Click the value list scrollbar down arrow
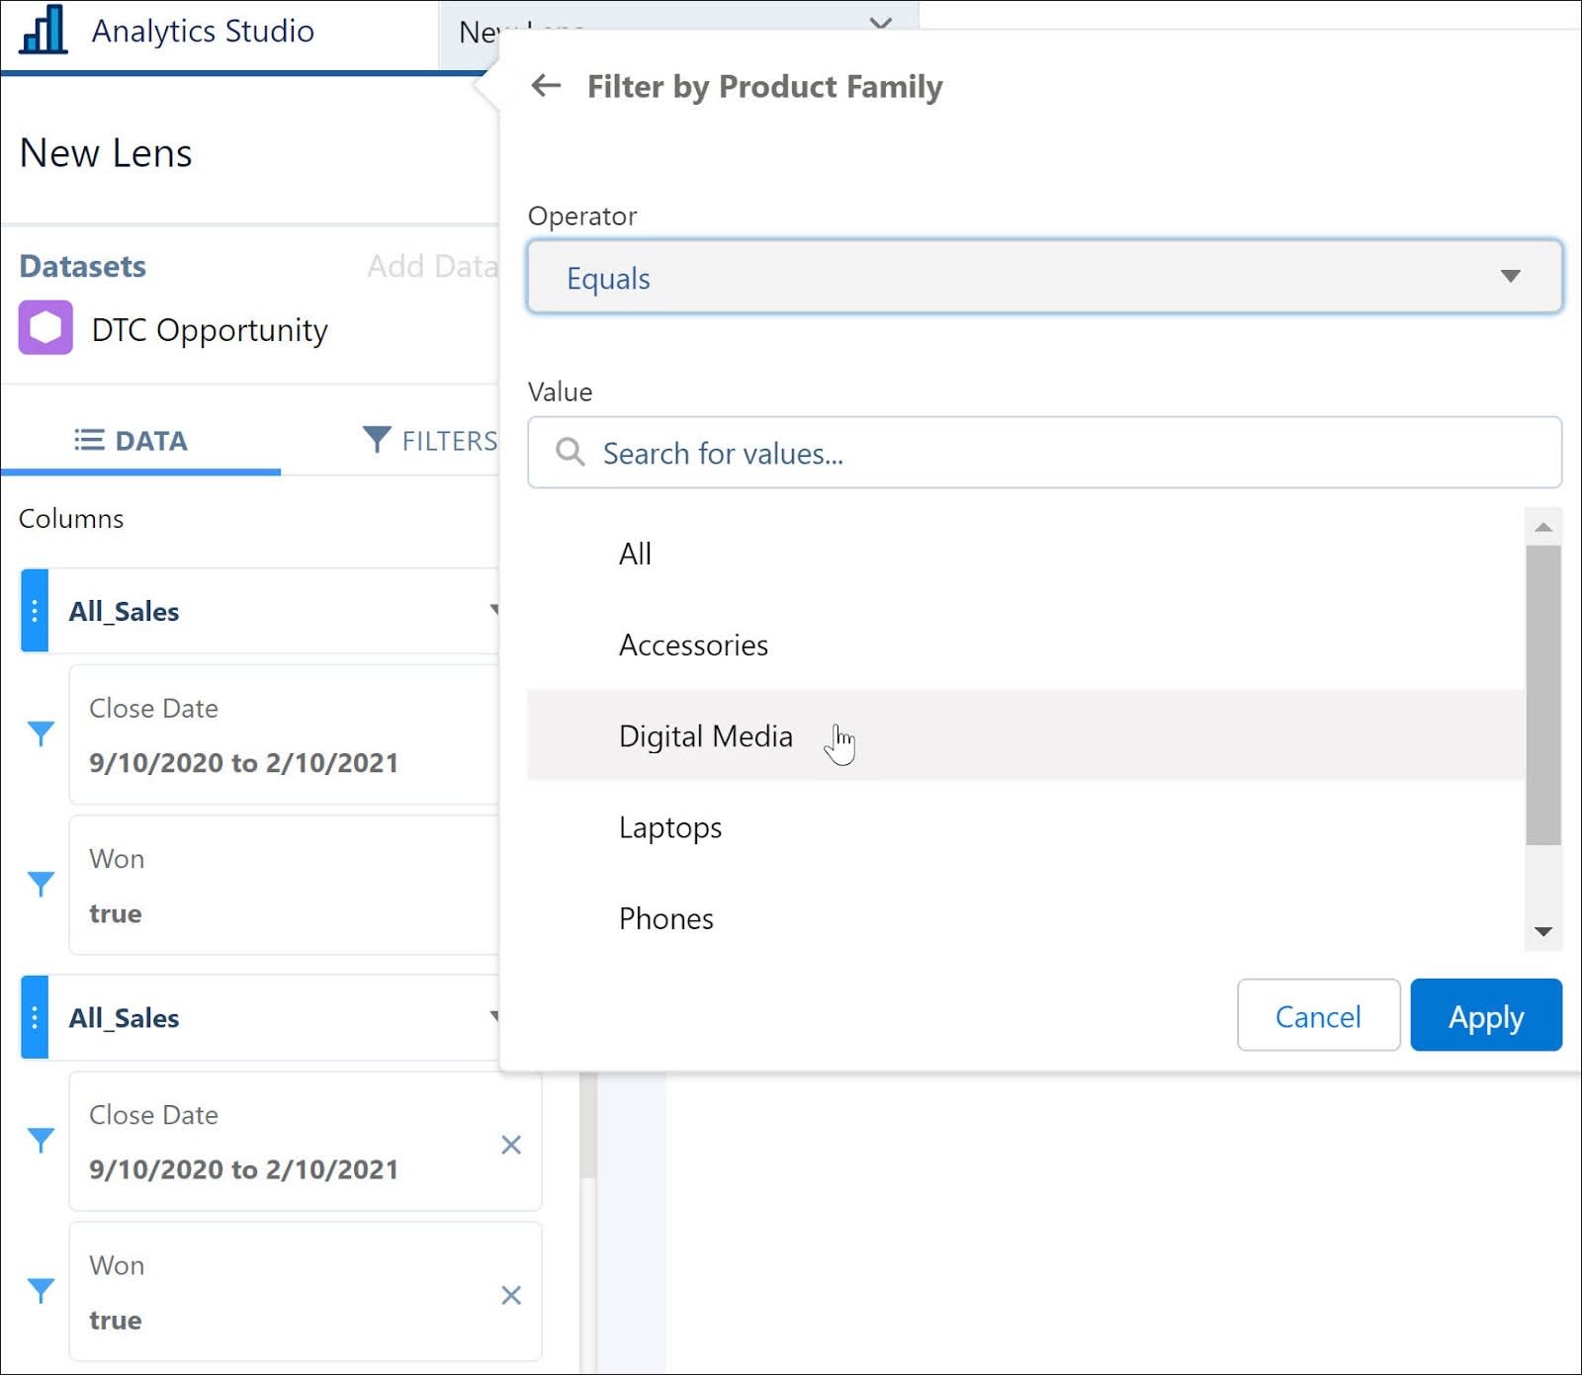Viewport: 1582px width, 1375px height. [x=1543, y=931]
